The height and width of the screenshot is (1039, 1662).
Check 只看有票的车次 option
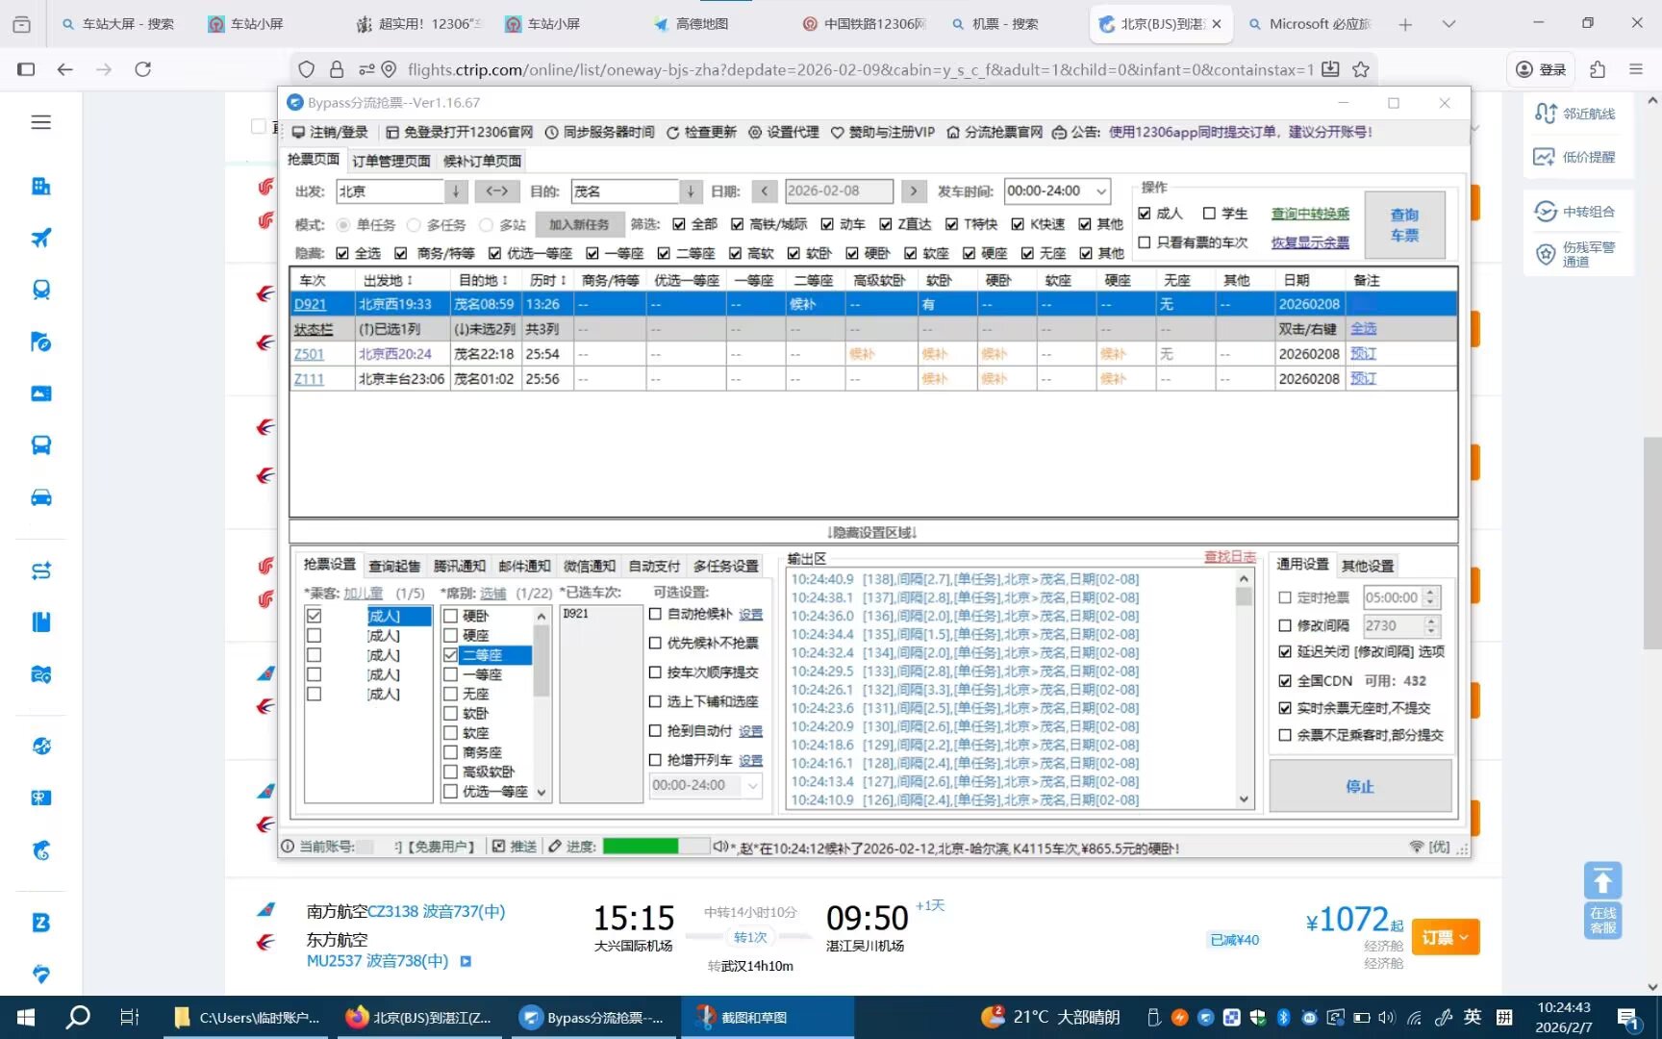point(1145,242)
